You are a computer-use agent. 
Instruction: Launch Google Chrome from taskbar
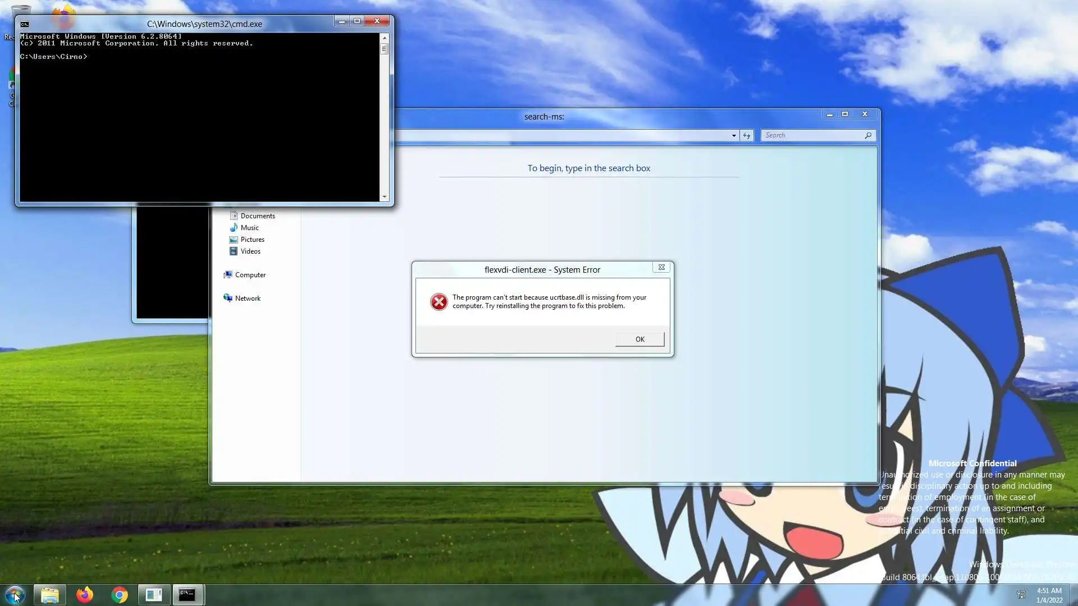(x=120, y=595)
